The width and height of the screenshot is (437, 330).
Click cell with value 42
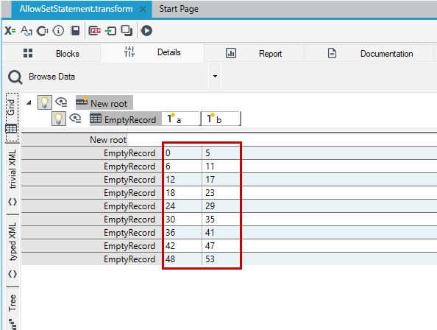click(x=182, y=246)
